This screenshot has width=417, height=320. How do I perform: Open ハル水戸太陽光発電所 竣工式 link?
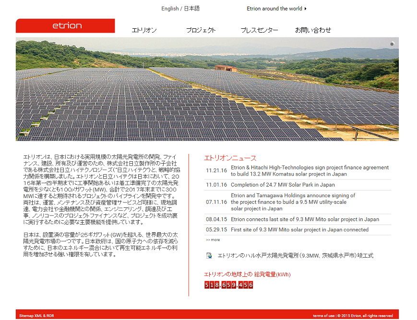(295, 256)
